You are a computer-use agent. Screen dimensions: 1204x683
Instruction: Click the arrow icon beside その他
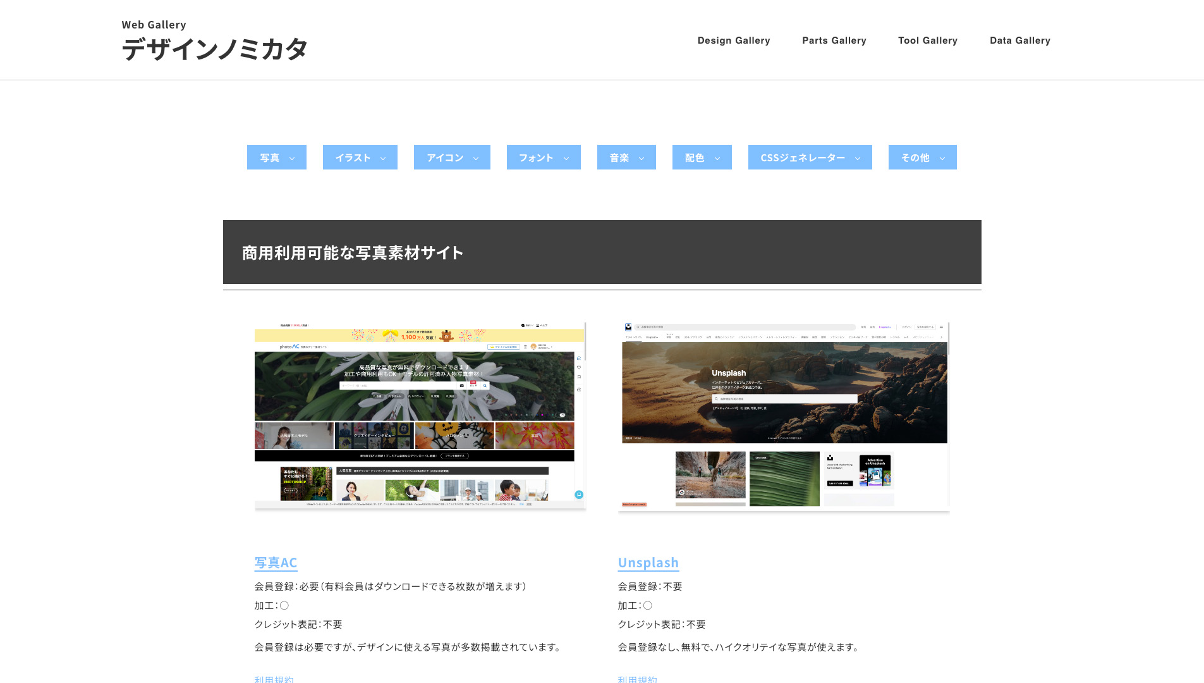click(x=942, y=158)
